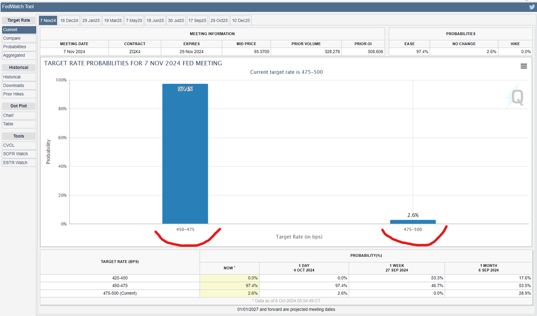The image size is (537, 316).
Task: Switch to the 18 Dec24 meeting tab
Action: (x=69, y=21)
